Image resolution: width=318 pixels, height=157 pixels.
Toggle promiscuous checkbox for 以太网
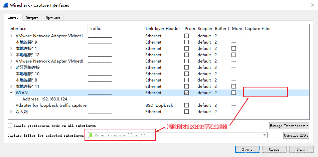click(x=186, y=111)
